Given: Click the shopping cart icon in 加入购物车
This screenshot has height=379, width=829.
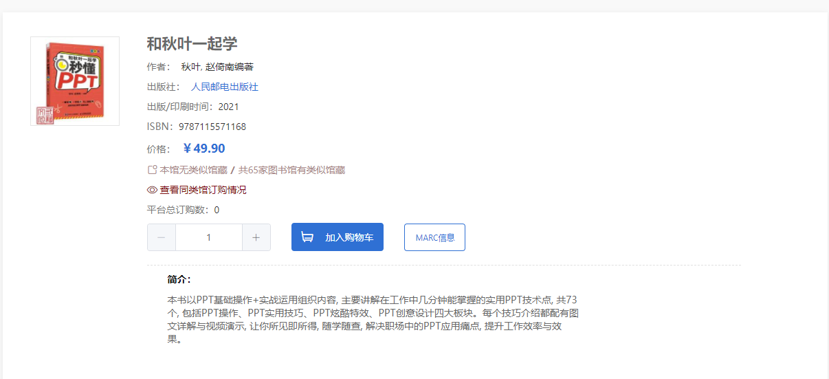Looking at the screenshot, I should [x=307, y=237].
